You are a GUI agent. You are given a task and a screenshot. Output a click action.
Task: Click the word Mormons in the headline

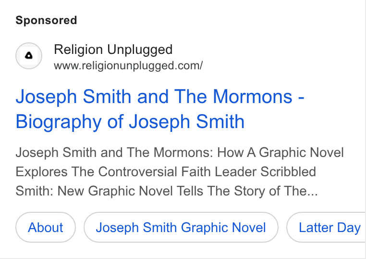coord(253,96)
